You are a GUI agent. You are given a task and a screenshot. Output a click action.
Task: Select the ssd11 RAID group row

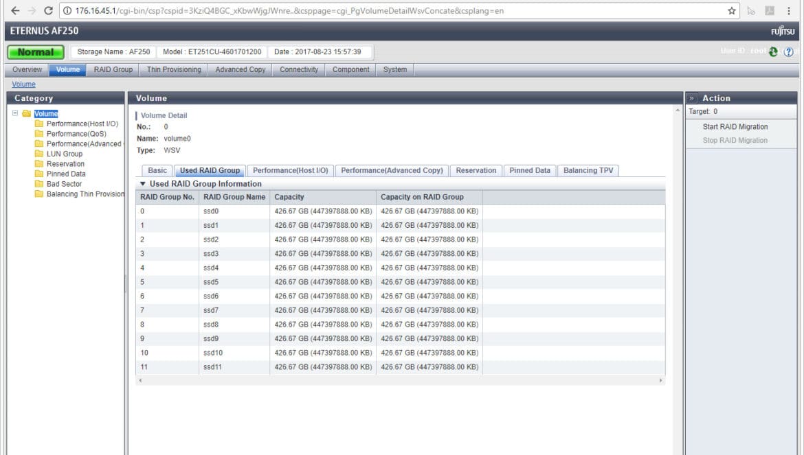pyautogui.click(x=401, y=367)
